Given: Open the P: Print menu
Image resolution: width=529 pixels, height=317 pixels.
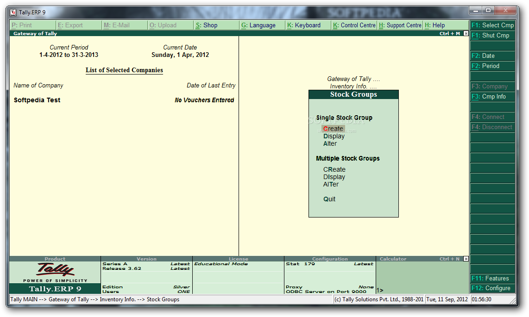Looking at the screenshot, I should [32, 25].
